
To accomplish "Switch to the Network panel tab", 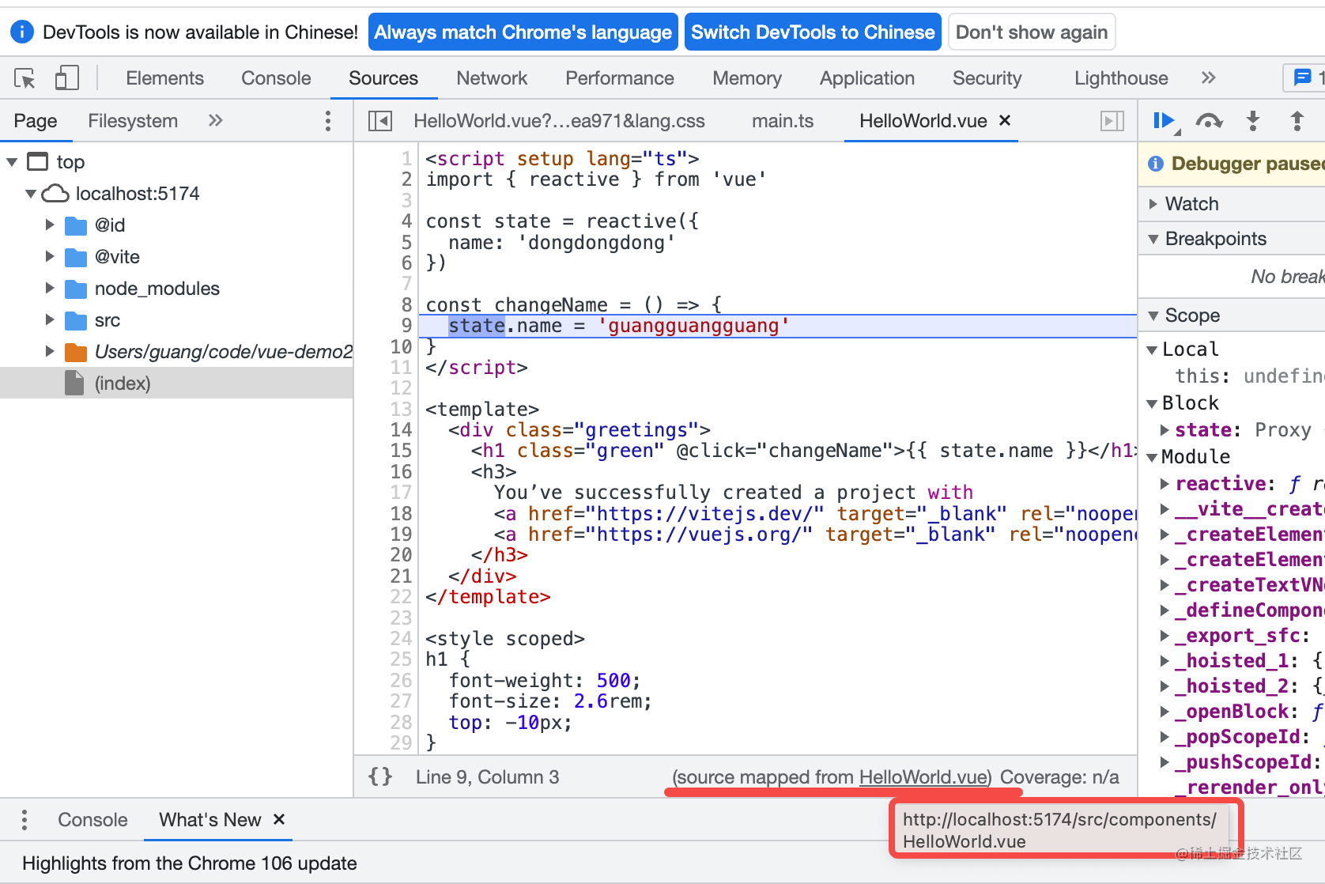I will (x=491, y=78).
